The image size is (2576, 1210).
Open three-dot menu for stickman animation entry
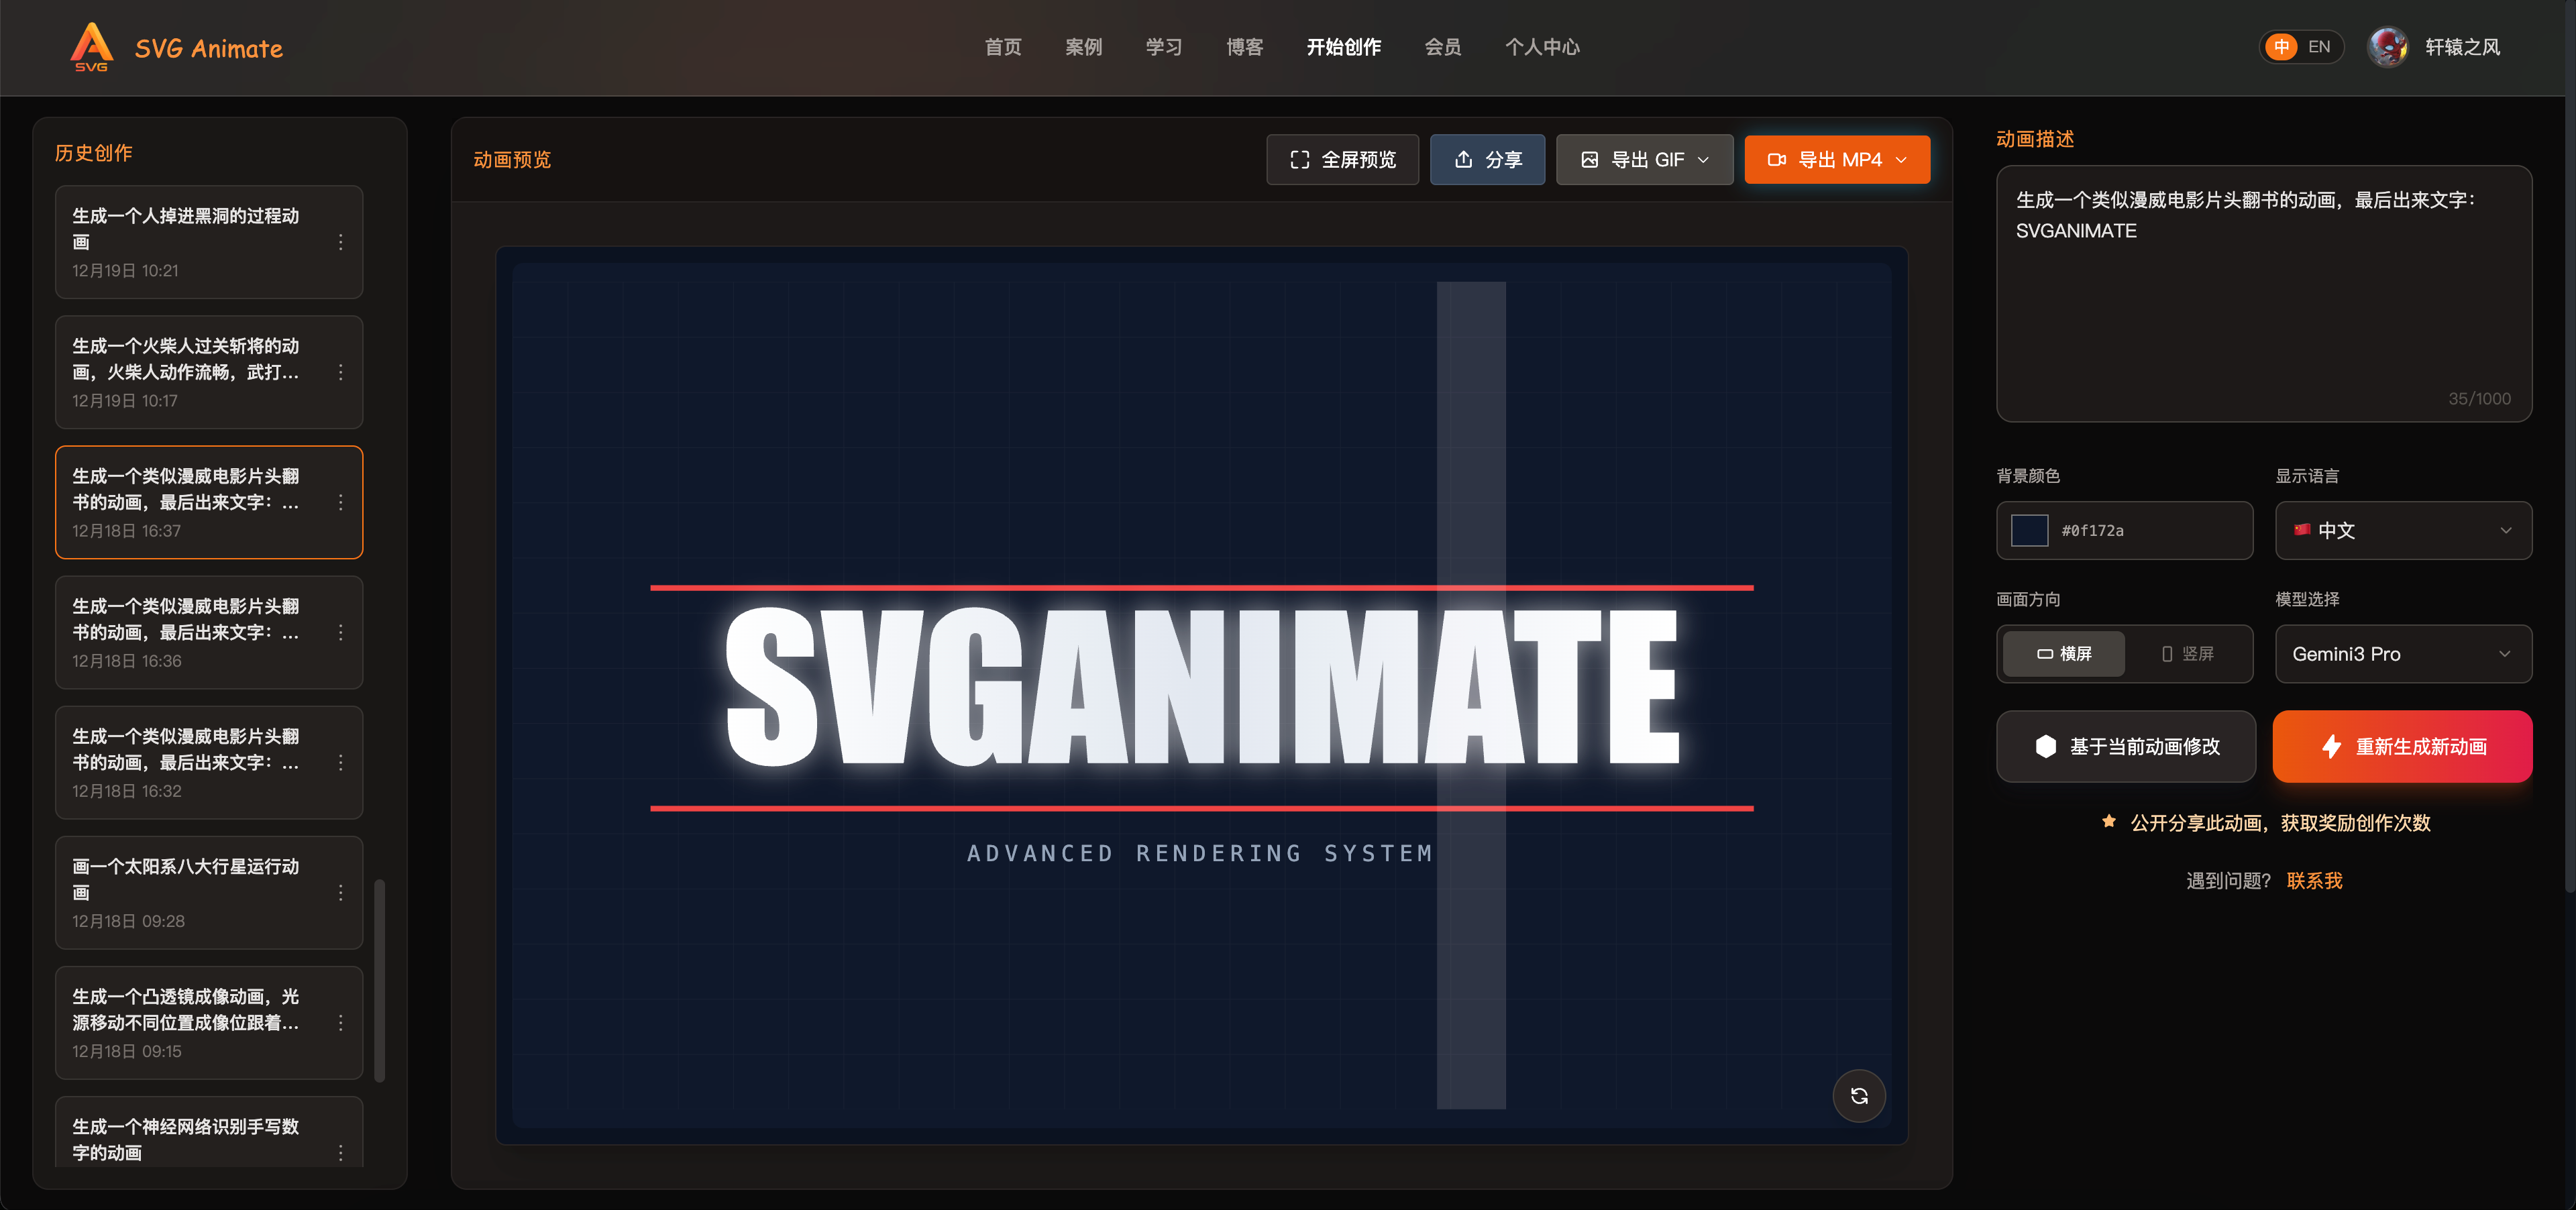(x=341, y=372)
